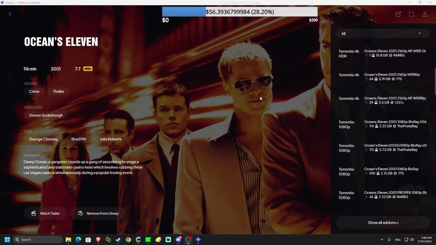Open director Steven Soderbergh link

[x=46, y=115]
